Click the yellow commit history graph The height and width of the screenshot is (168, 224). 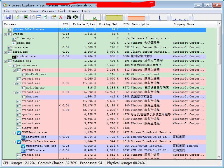(114, 17)
